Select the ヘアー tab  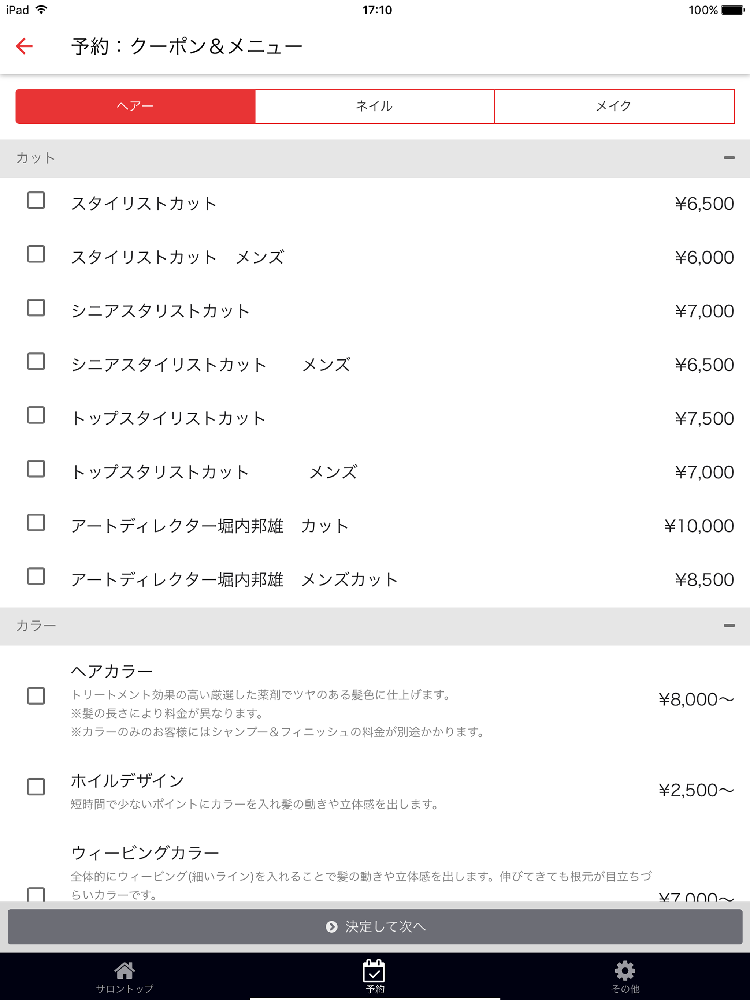135,106
